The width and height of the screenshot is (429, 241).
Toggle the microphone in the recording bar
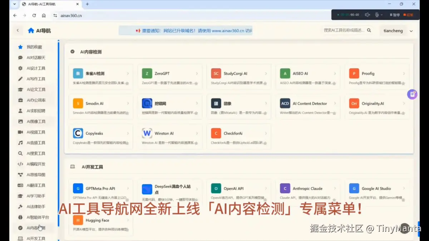tap(377, 15)
